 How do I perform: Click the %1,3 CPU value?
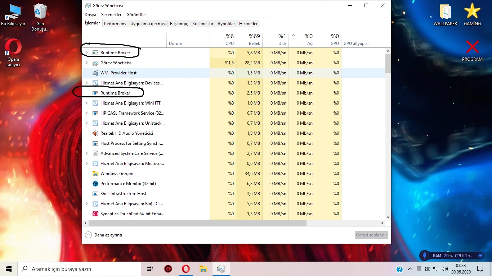(x=229, y=63)
